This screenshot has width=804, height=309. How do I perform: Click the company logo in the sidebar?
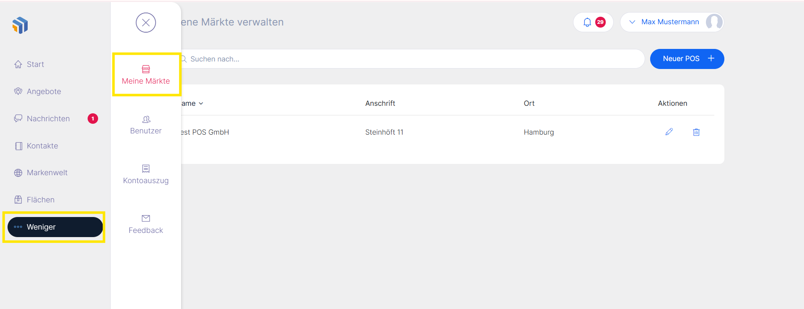coord(20,26)
